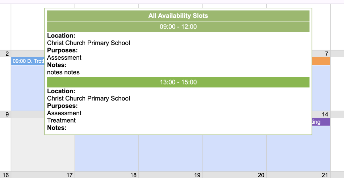
Task: Click day number 7 label
Action: tap(327, 54)
